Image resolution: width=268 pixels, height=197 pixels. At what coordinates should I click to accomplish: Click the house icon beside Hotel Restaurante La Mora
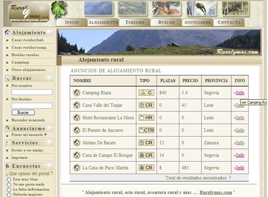pos(77,118)
